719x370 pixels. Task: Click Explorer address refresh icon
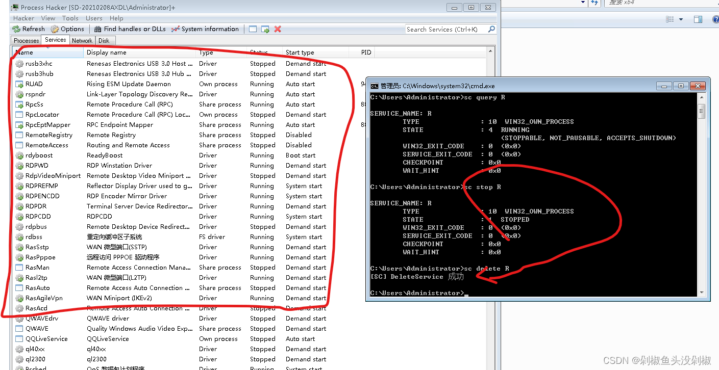[594, 3]
